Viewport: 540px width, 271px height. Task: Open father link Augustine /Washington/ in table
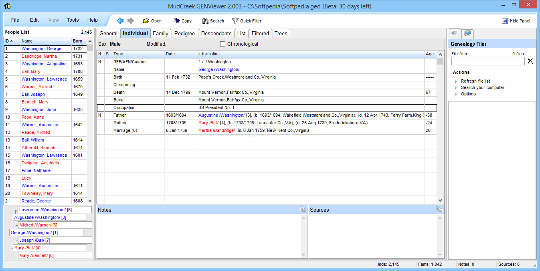221,115
